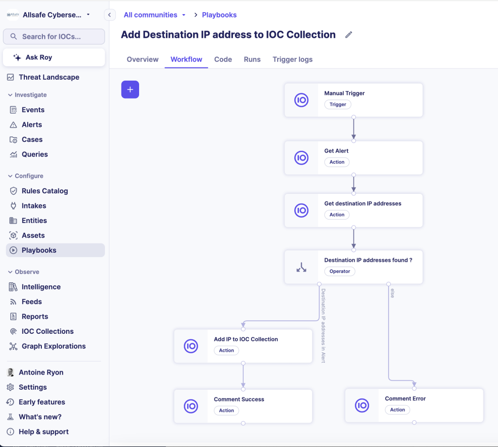498x447 pixels.
Task: Open the Trigger logs tab
Action: click(x=292, y=59)
